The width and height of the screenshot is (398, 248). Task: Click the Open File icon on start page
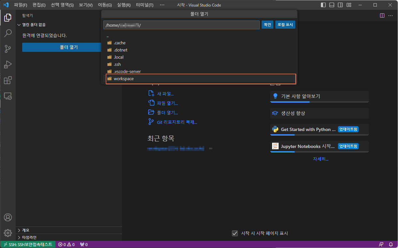coord(151,103)
